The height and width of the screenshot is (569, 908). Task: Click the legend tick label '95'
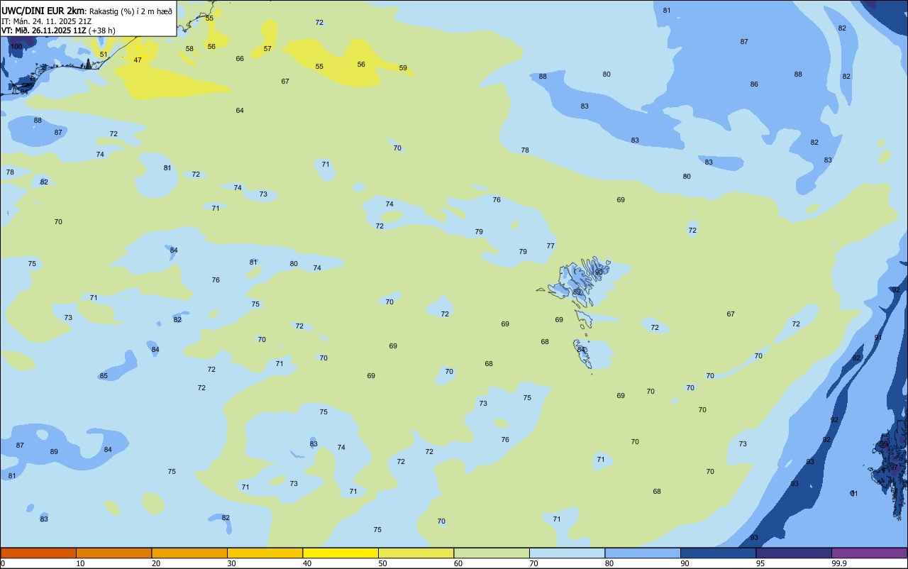pyautogui.click(x=760, y=563)
